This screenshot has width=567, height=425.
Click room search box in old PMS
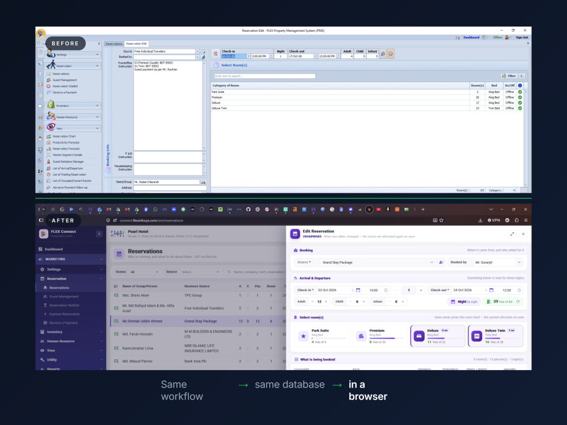coord(264,76)
